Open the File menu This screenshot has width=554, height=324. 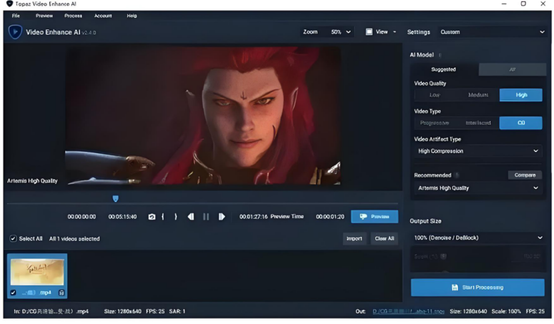point(16,15)
